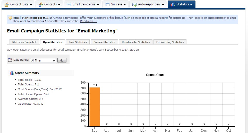Open the Statistics Snapshot tab
The height and width of the screenshot is (133, 248).
[x=25, y=42]
